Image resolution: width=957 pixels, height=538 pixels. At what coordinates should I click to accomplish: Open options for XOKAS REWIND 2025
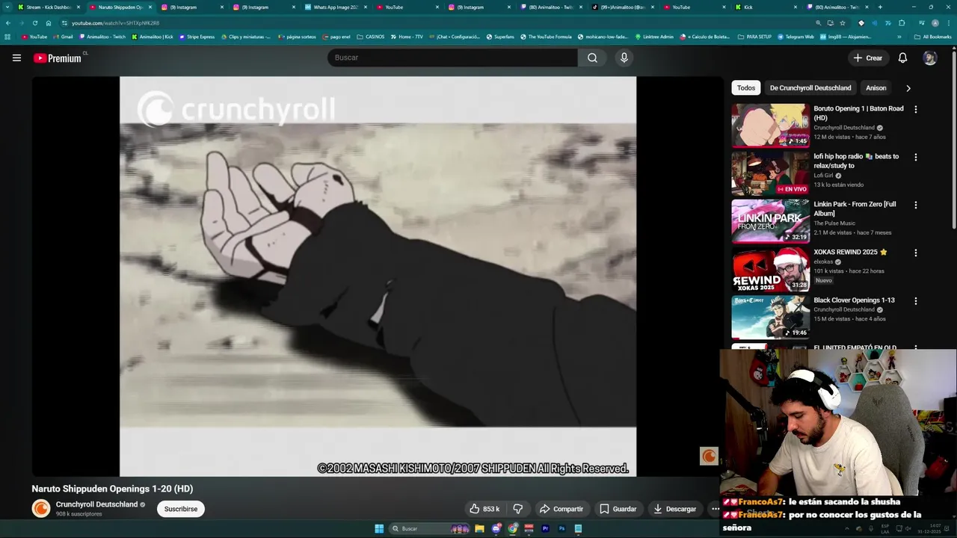(915, 253)
